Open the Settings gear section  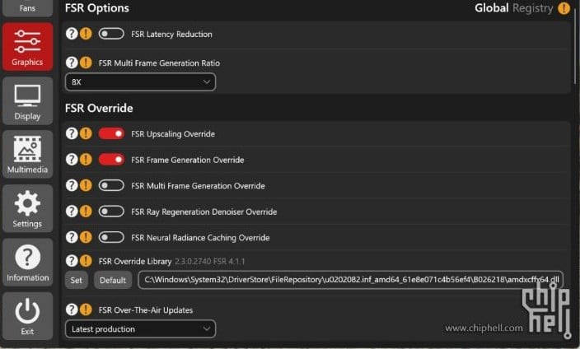(27, 208)
